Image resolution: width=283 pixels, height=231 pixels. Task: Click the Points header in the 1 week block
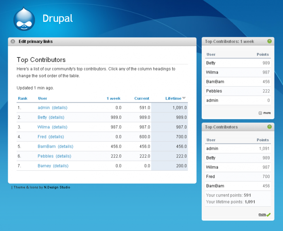click(x=263, y=54)
